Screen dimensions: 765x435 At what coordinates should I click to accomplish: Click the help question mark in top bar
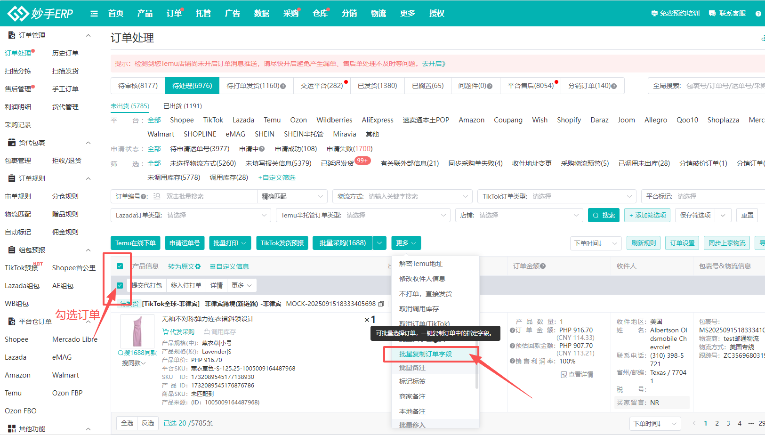(x=758, y=14)
